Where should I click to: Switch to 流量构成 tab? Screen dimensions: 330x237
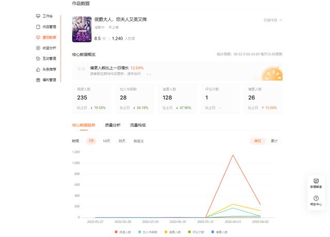(x=138, y=125)
